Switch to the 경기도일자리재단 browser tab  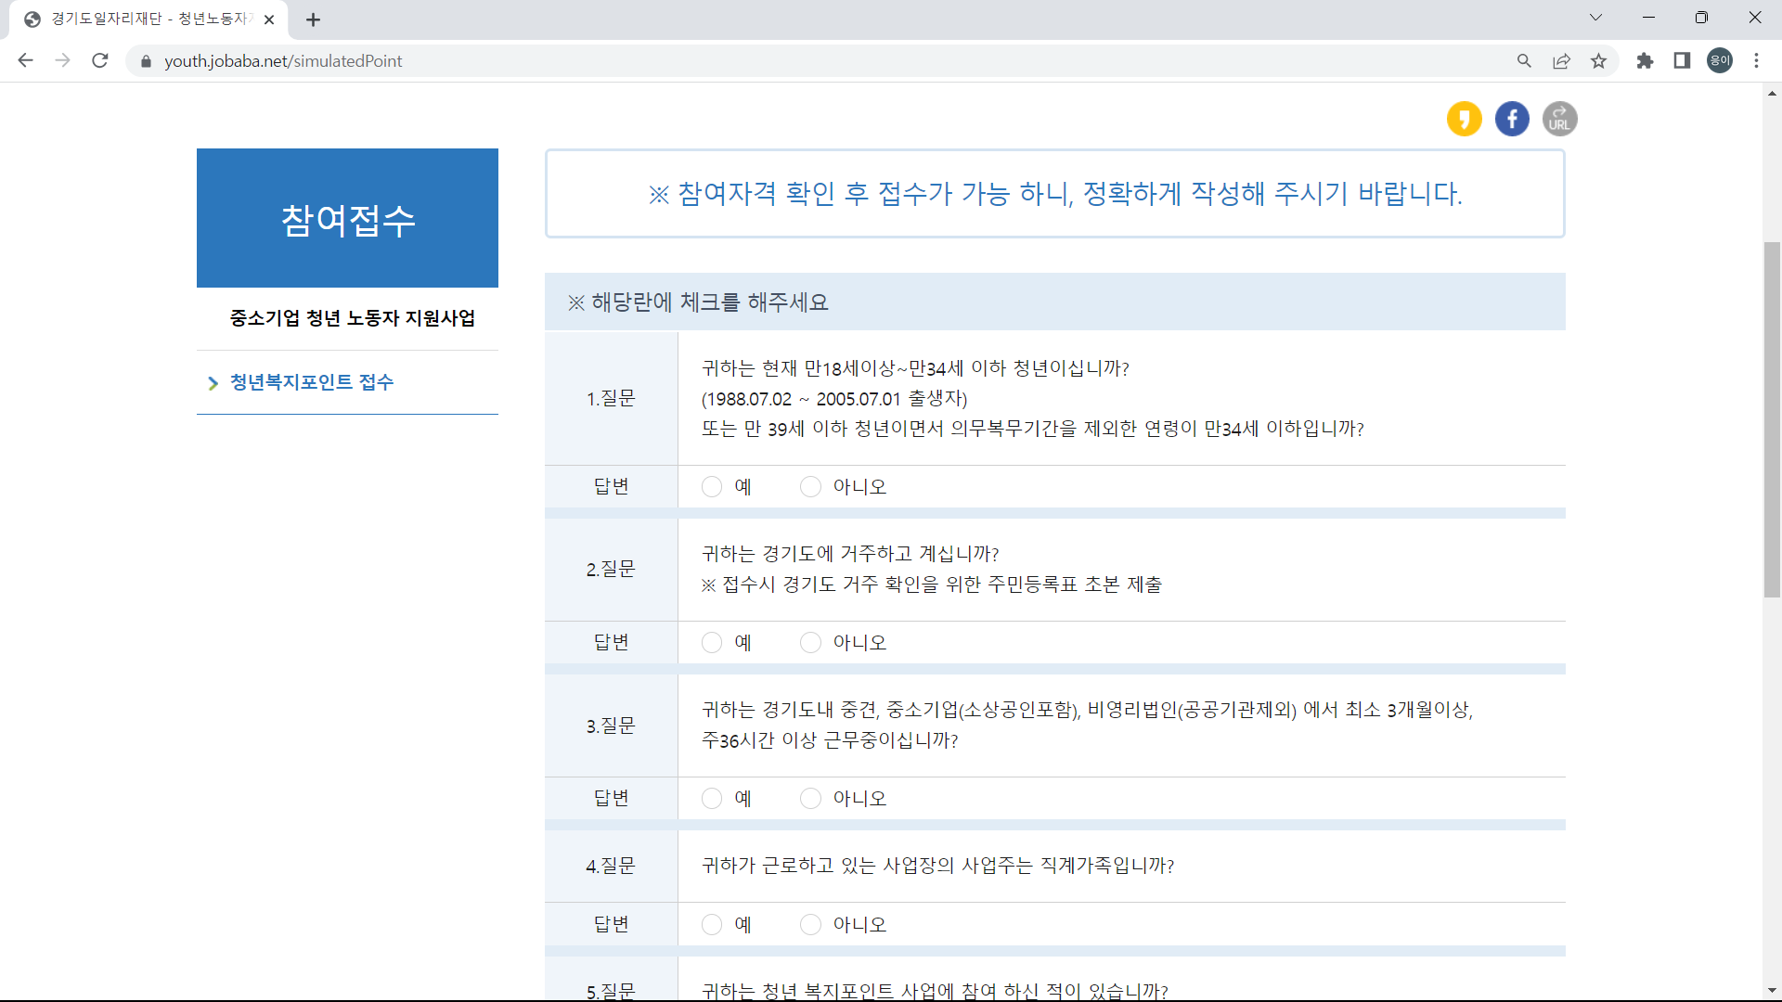(x=139, y=19)
